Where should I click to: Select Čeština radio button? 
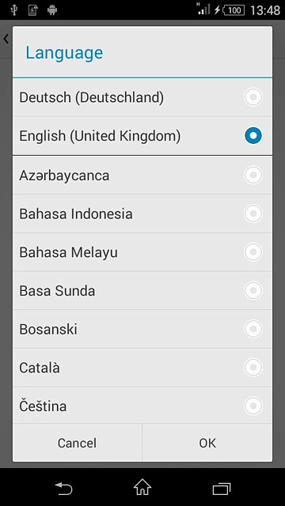tap(253, 406)
